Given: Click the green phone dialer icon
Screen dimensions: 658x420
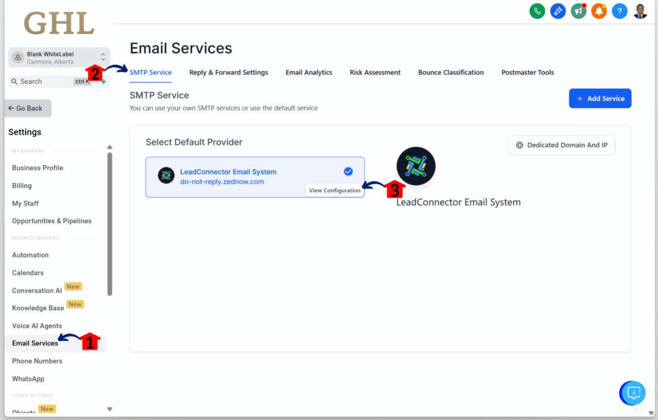Looking at the screenshot, I should point(537,12).
